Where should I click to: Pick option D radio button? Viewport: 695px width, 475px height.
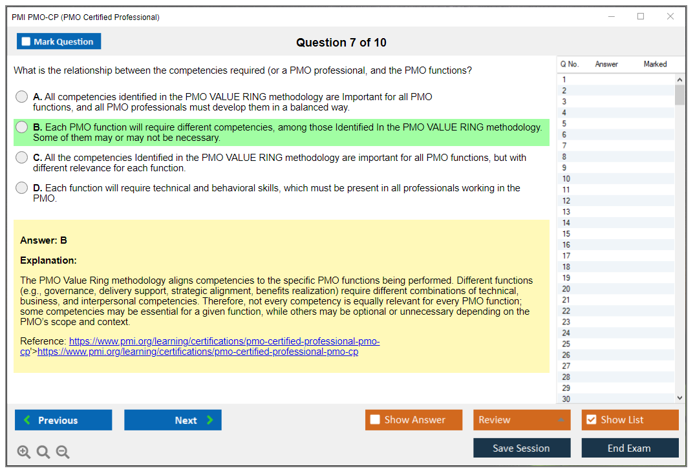tap(22, 188)
